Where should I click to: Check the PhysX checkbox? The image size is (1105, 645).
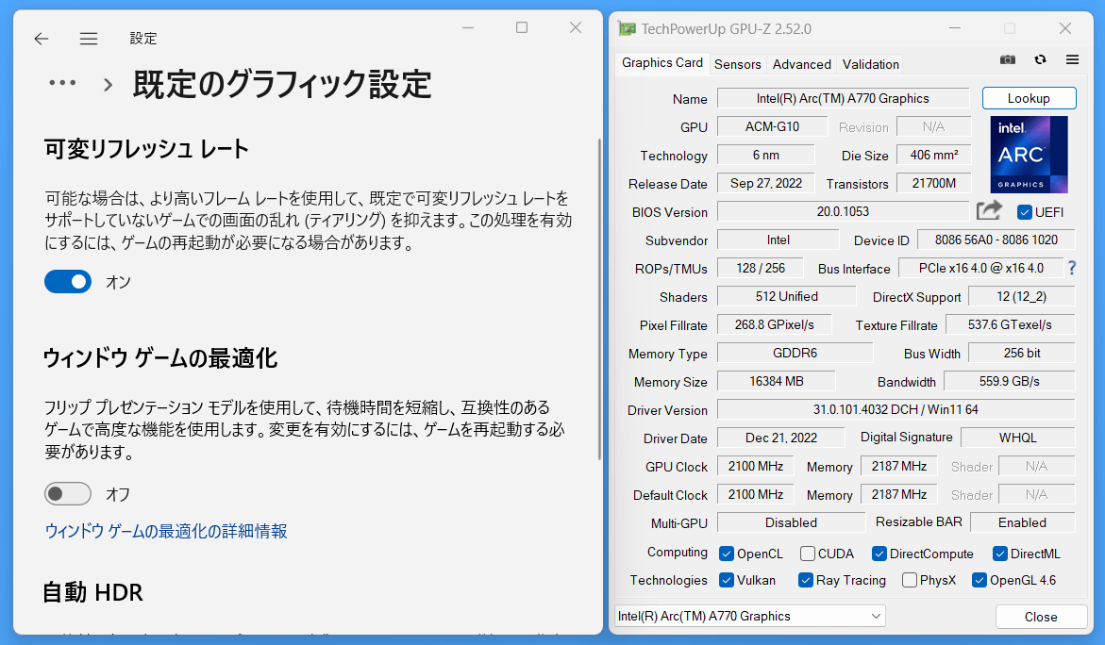pos(909,580)
